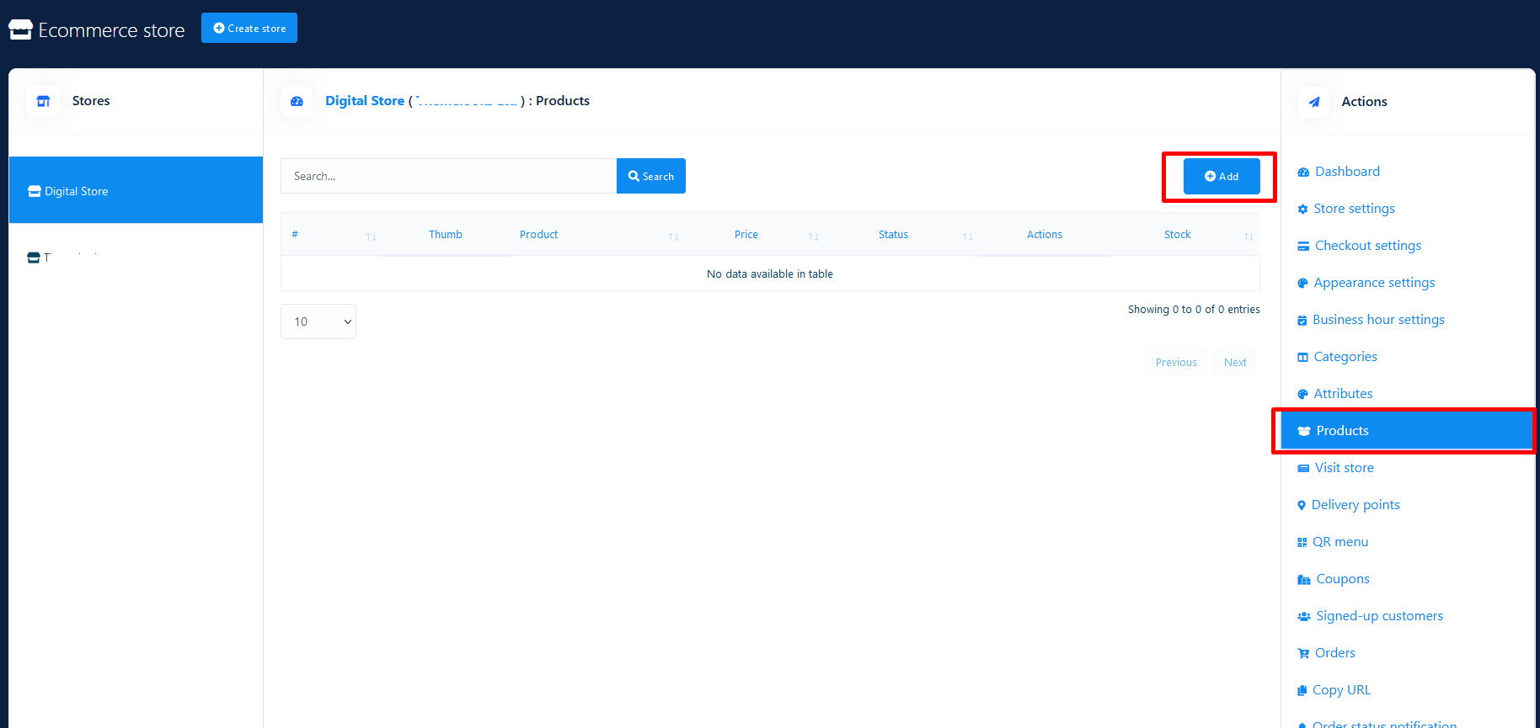
Task: Click the Stores panel shop icon
Action: (43, 101)
